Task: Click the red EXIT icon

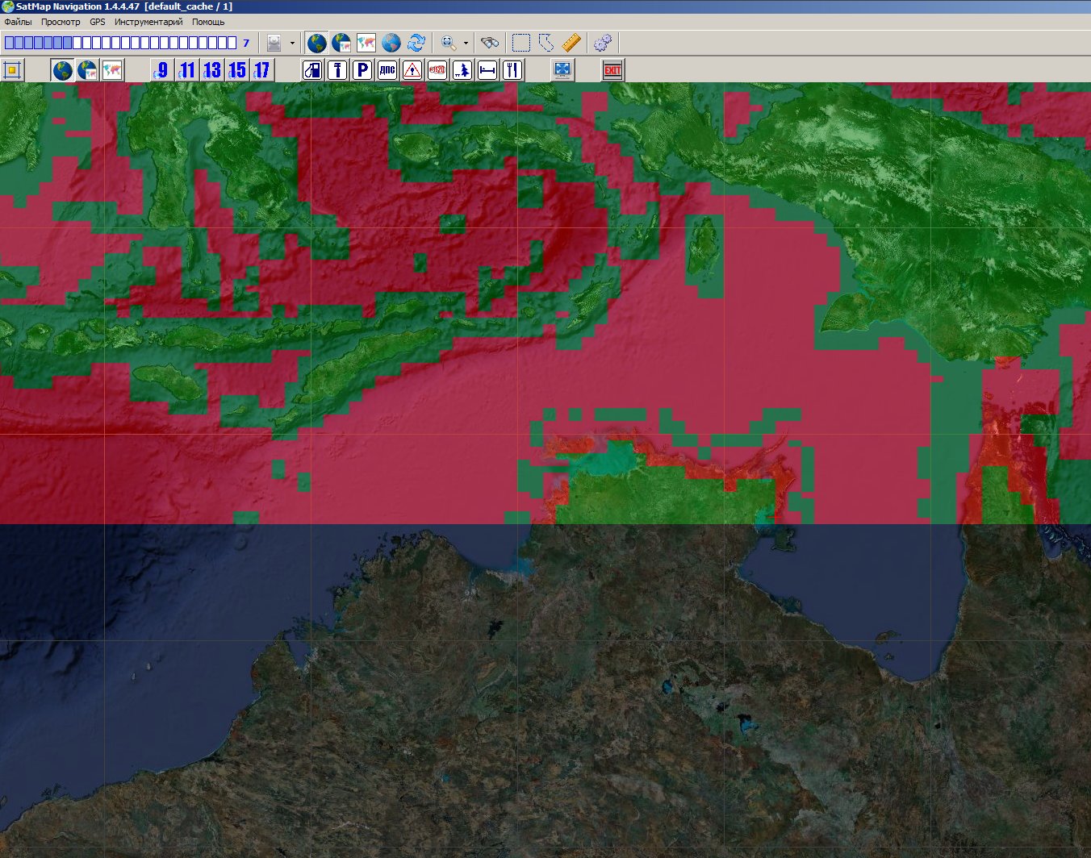Action: tap(612, 70)
